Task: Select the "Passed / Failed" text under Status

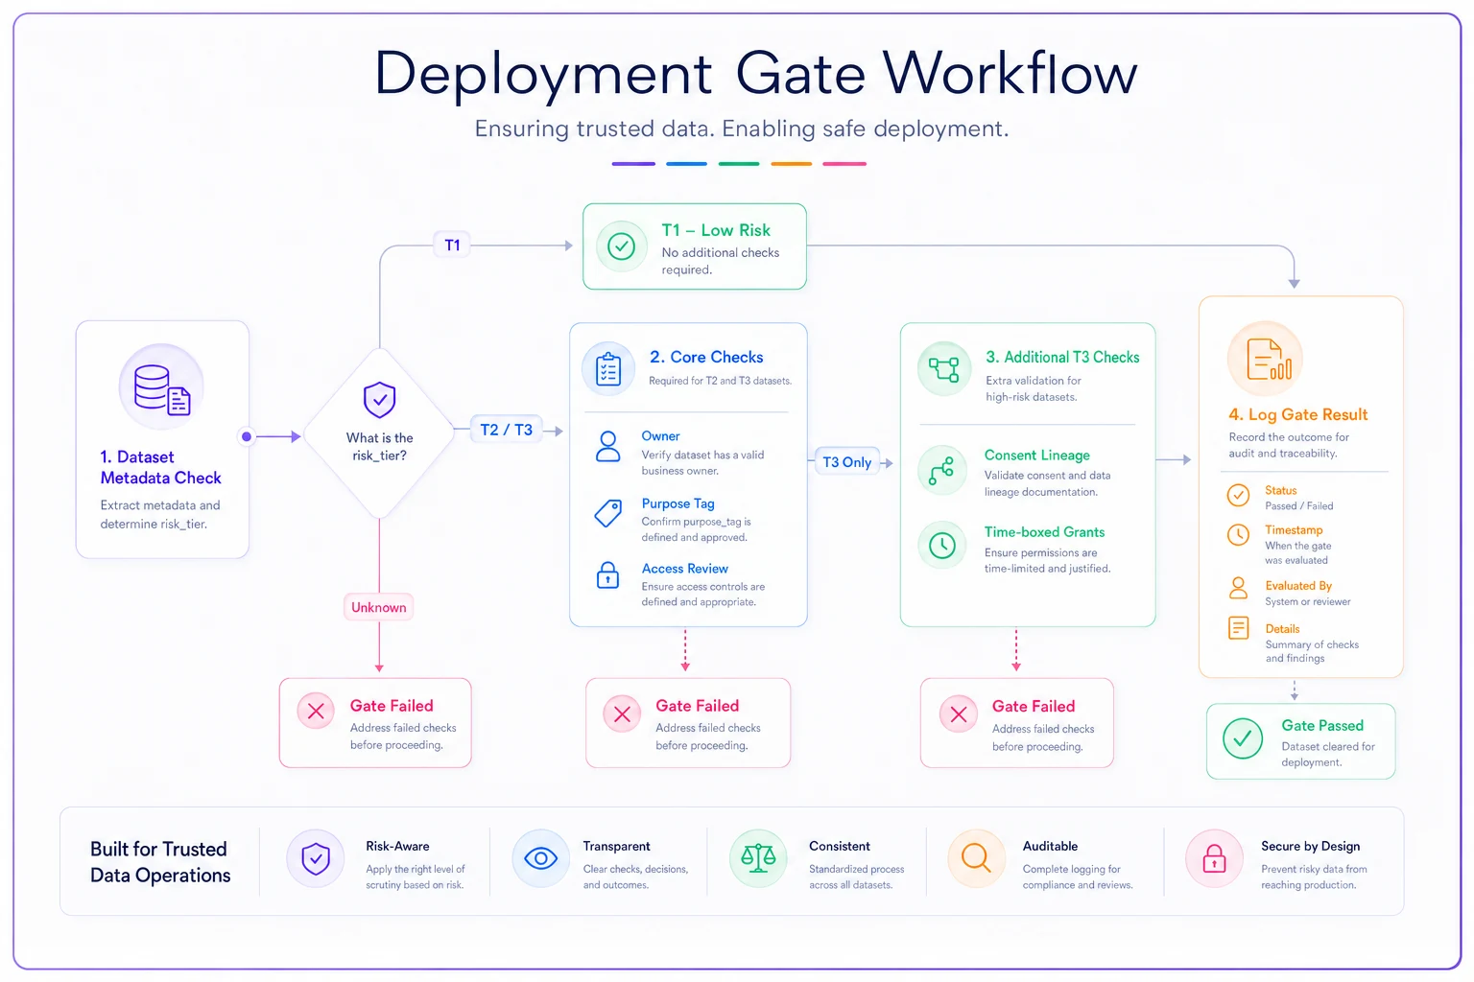Action: 1298,506
